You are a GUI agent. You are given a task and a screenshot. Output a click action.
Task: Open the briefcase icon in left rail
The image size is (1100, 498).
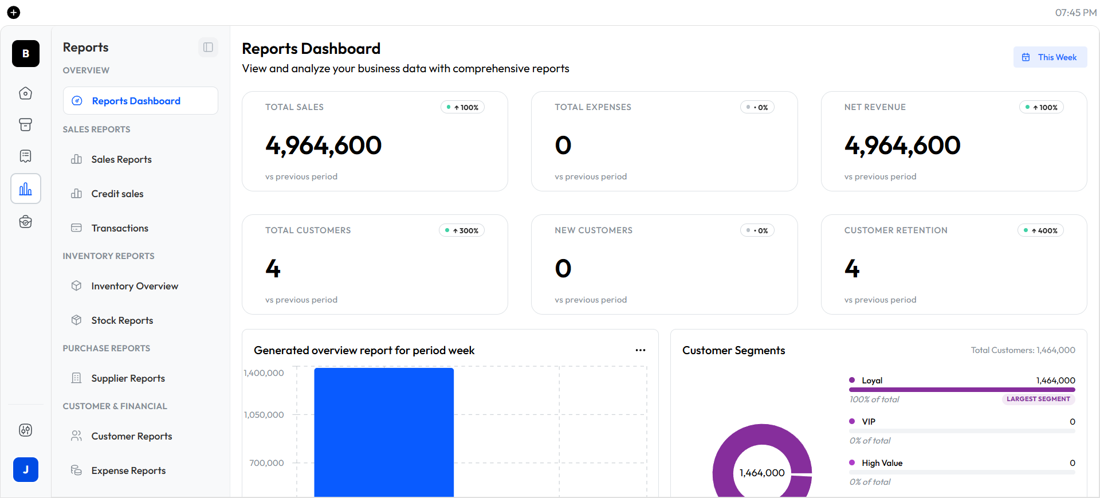point(26,222)
